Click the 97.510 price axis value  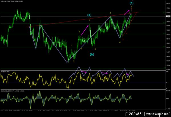(x=168, y=12)
